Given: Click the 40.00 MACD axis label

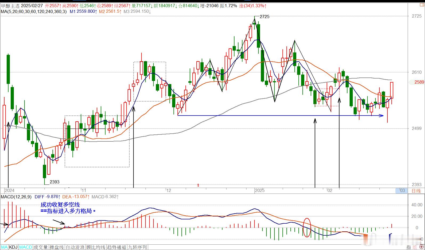Looking at the screenshot, I should tap(417, 205).
